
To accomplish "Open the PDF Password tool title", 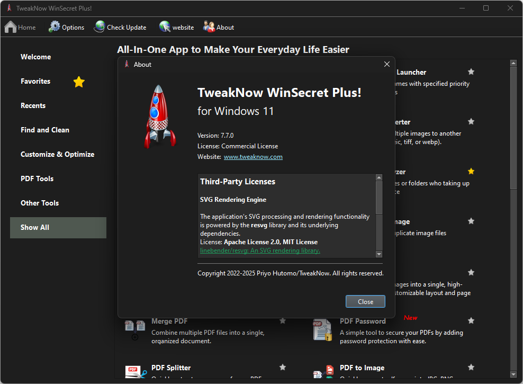I will click(363, 321).
